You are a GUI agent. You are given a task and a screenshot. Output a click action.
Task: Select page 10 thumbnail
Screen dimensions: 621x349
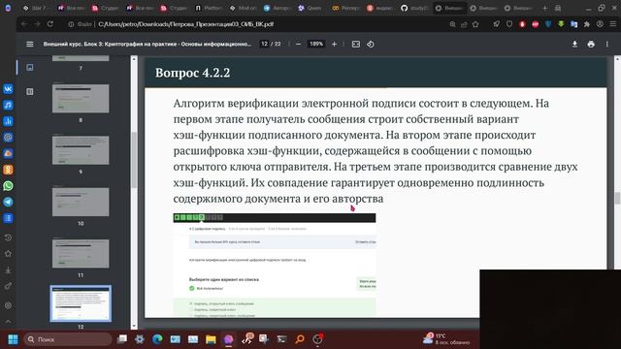[x=81, y=202]
